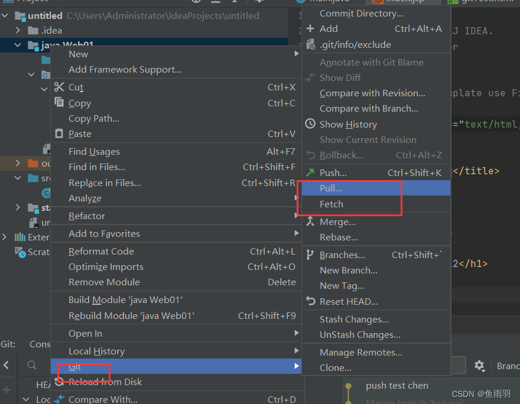
Task: Open Manage Remotes... menu entry
Action: click(x=376, y=352)
